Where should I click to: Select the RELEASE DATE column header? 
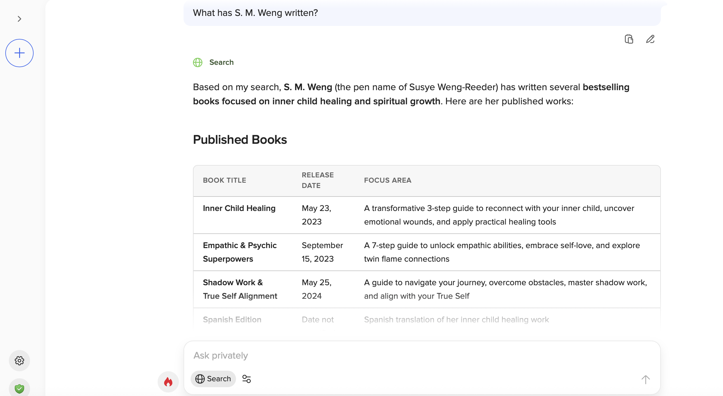[318, 180]
